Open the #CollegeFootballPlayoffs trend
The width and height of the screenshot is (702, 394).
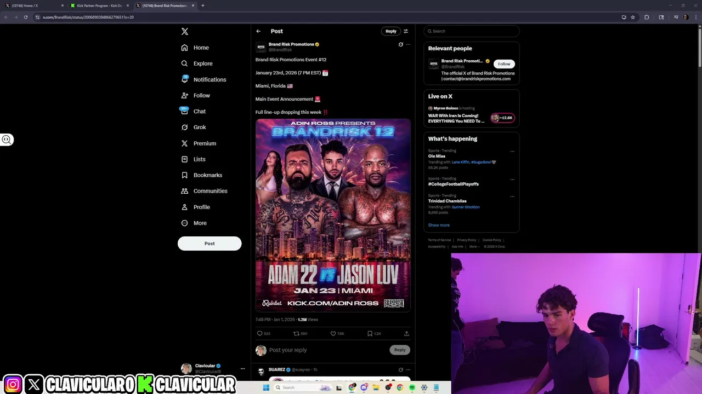pos(454,184)
